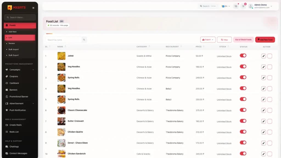Open the shopping cart icon in header
281x158 pixels.
click(243, 6)
